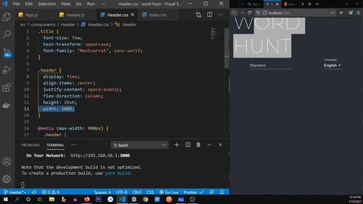Switch to the Header.js tab

[75, 15]
